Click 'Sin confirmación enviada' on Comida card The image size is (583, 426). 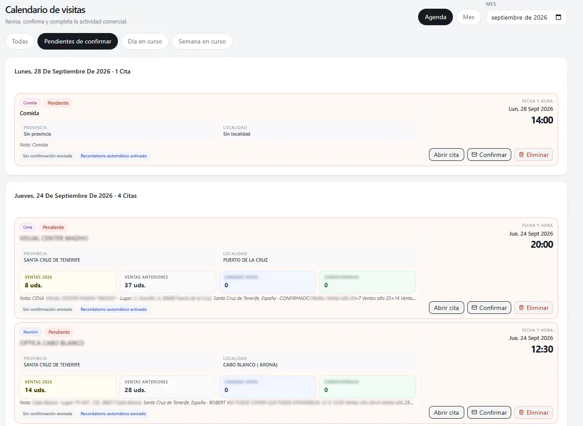tap(47, 156)
